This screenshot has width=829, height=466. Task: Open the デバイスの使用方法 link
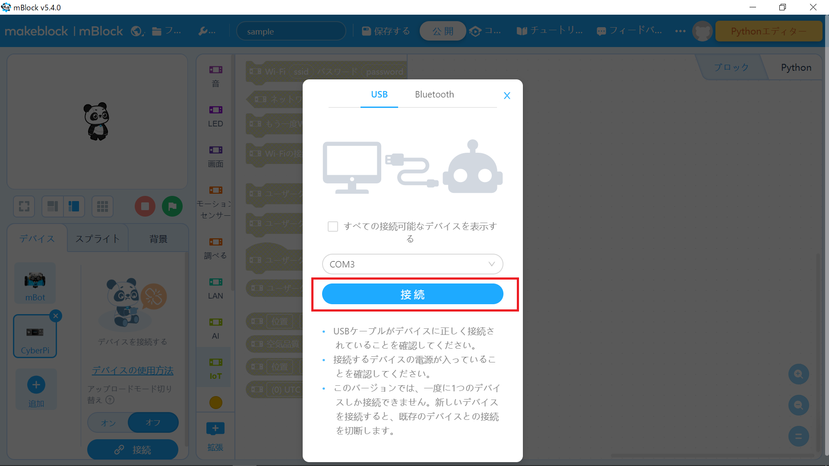[132, 370]
